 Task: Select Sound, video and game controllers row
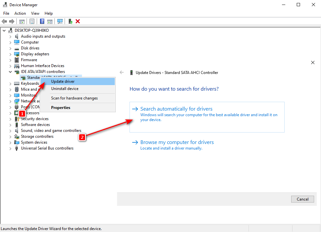[x=51, y=131]
